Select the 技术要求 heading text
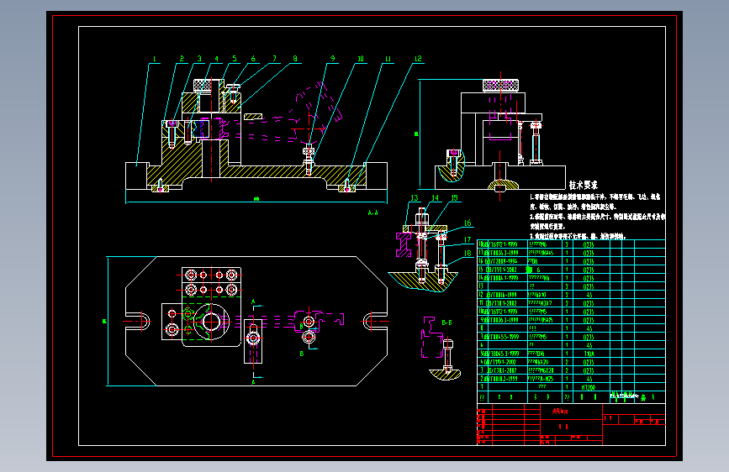Viewport: 729px width, 472px height. (x=583, y=185)
